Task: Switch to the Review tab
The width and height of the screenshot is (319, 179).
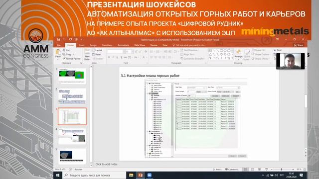Action: pos(154,45)
